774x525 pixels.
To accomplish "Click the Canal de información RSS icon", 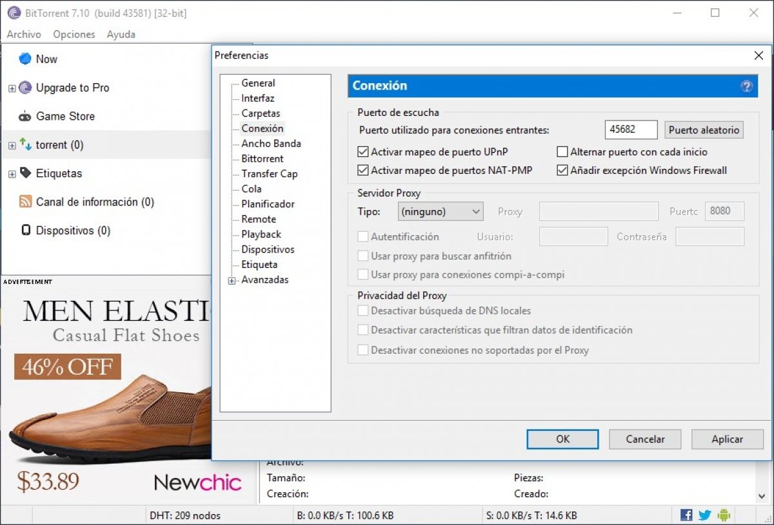I will click(x=25, y=202).
